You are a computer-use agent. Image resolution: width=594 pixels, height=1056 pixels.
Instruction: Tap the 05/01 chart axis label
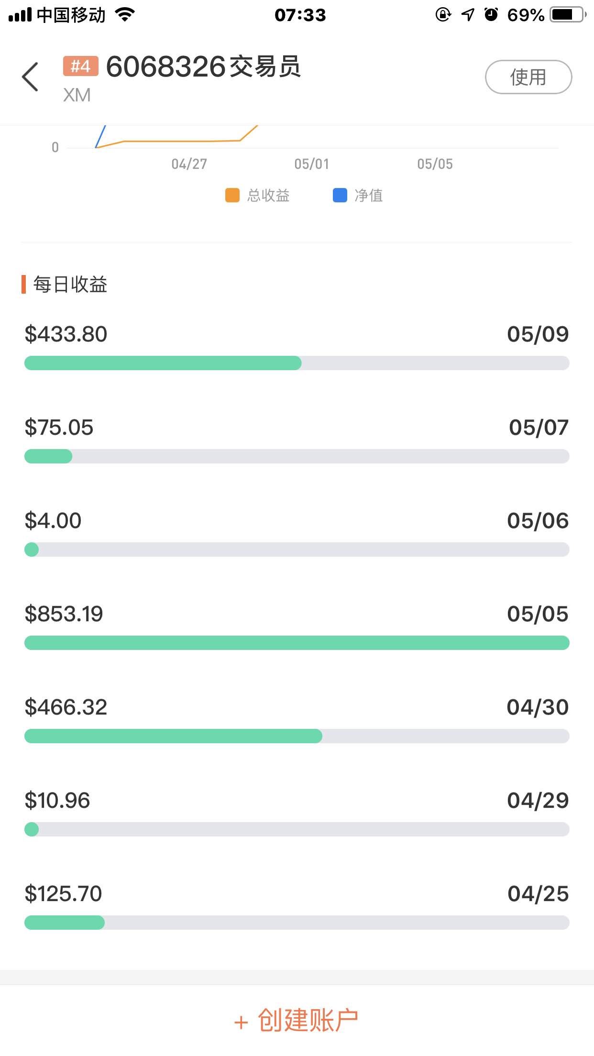[312, 164]
